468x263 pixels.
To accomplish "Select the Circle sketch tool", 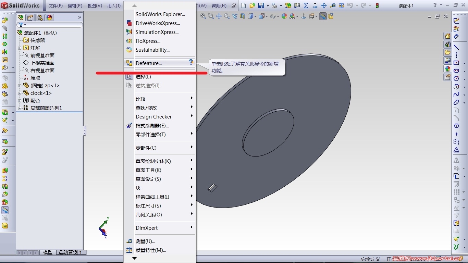I will (x=456, y=78).
